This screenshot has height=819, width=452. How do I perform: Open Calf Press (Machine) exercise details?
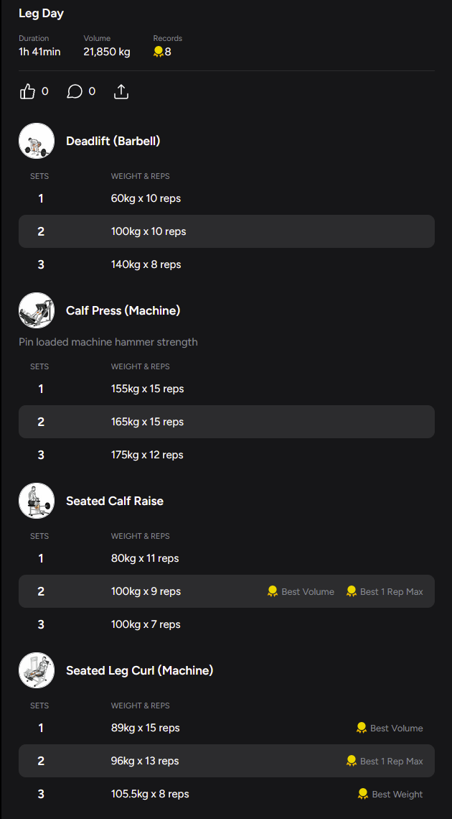(123, 310)
